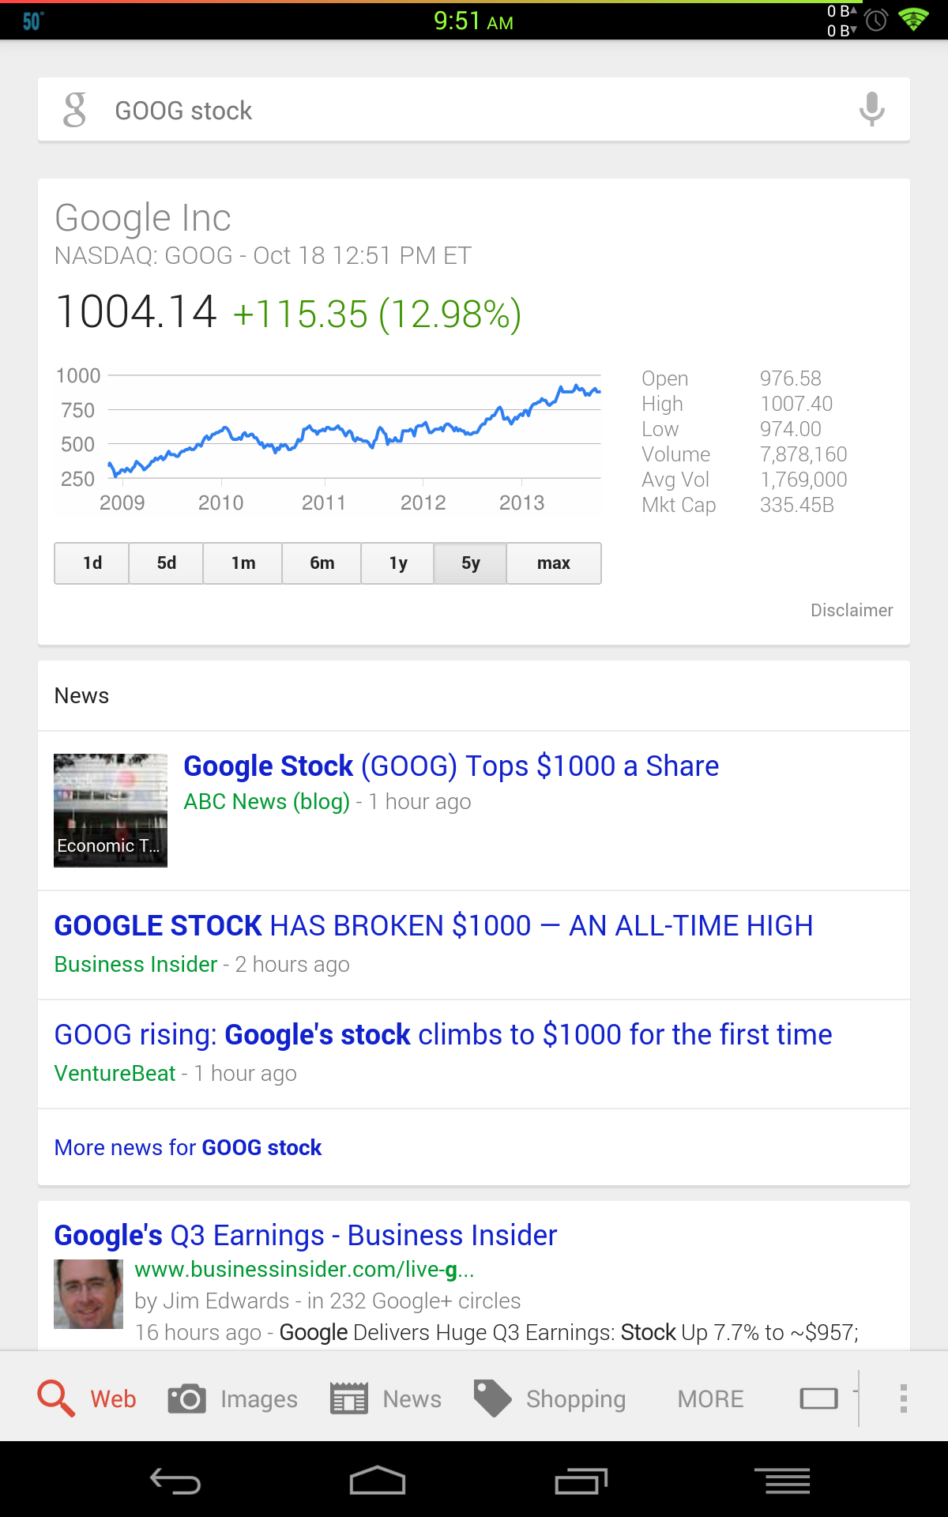Open the Disclaimer link
The width and height of the screenshot is (948, 1517).
click(852, 610)
